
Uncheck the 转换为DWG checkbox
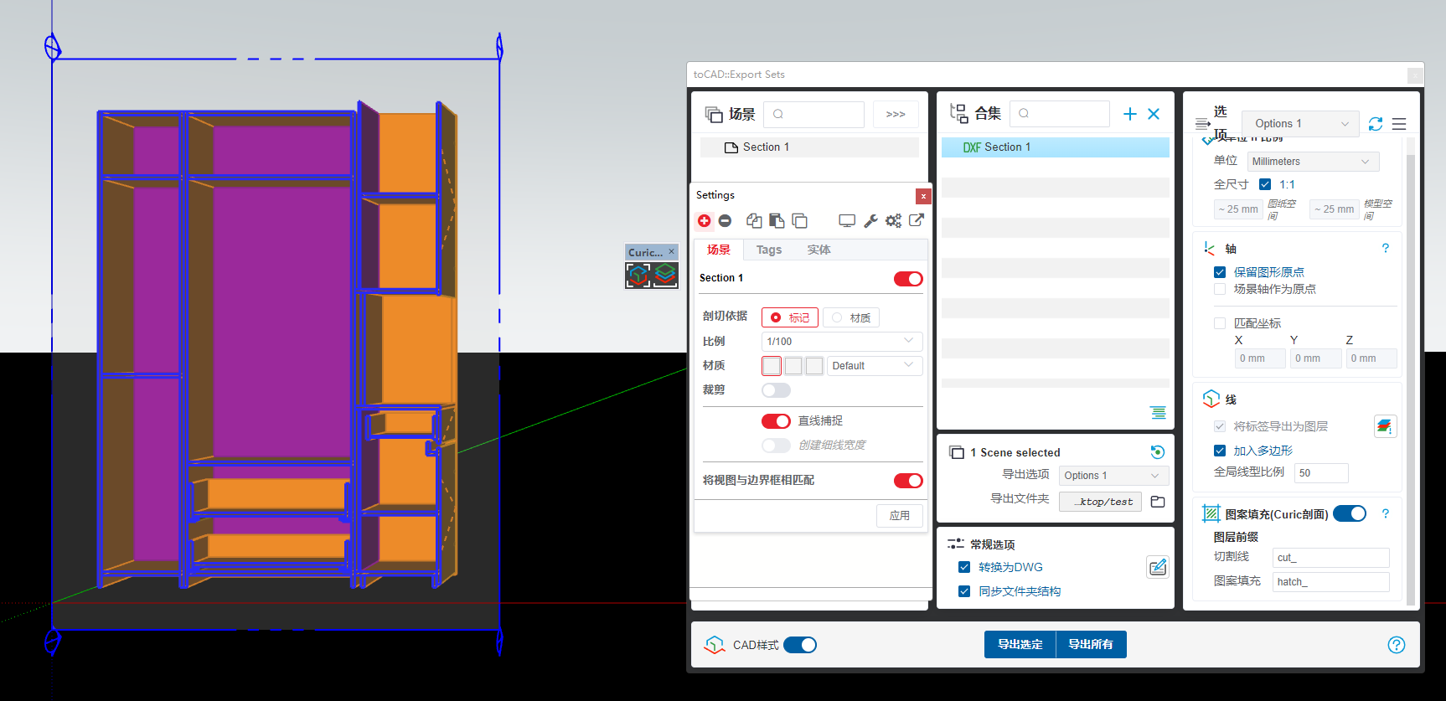[x=964, y=567]
